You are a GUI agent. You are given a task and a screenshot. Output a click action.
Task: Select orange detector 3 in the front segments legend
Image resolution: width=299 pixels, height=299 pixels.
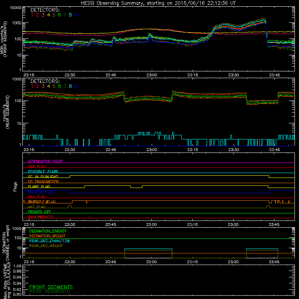43,15
